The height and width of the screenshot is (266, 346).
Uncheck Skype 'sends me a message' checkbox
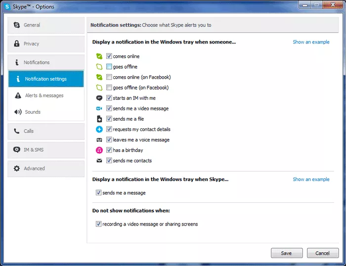[x=99, y=192]
